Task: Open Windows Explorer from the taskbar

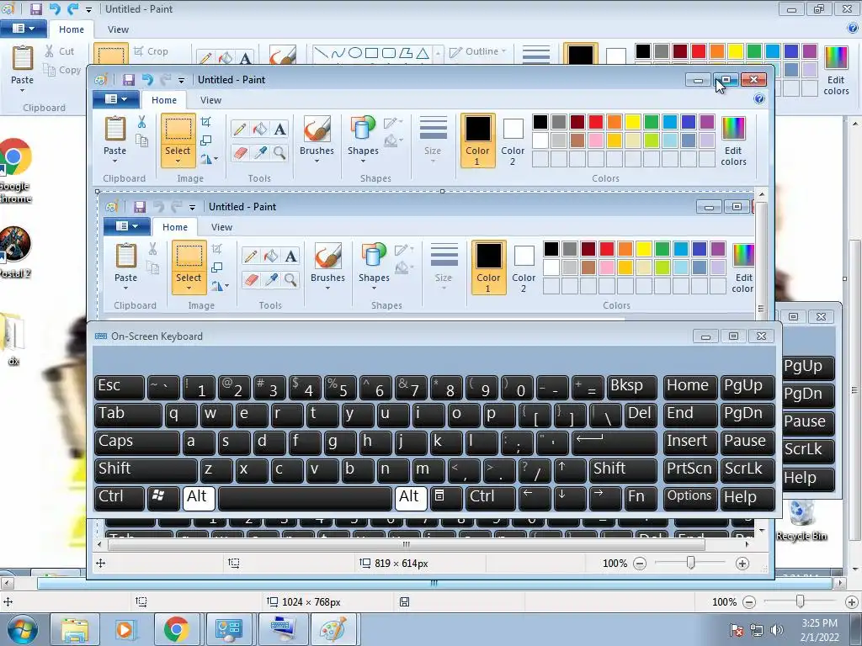Action: click(x=75, y=629)
